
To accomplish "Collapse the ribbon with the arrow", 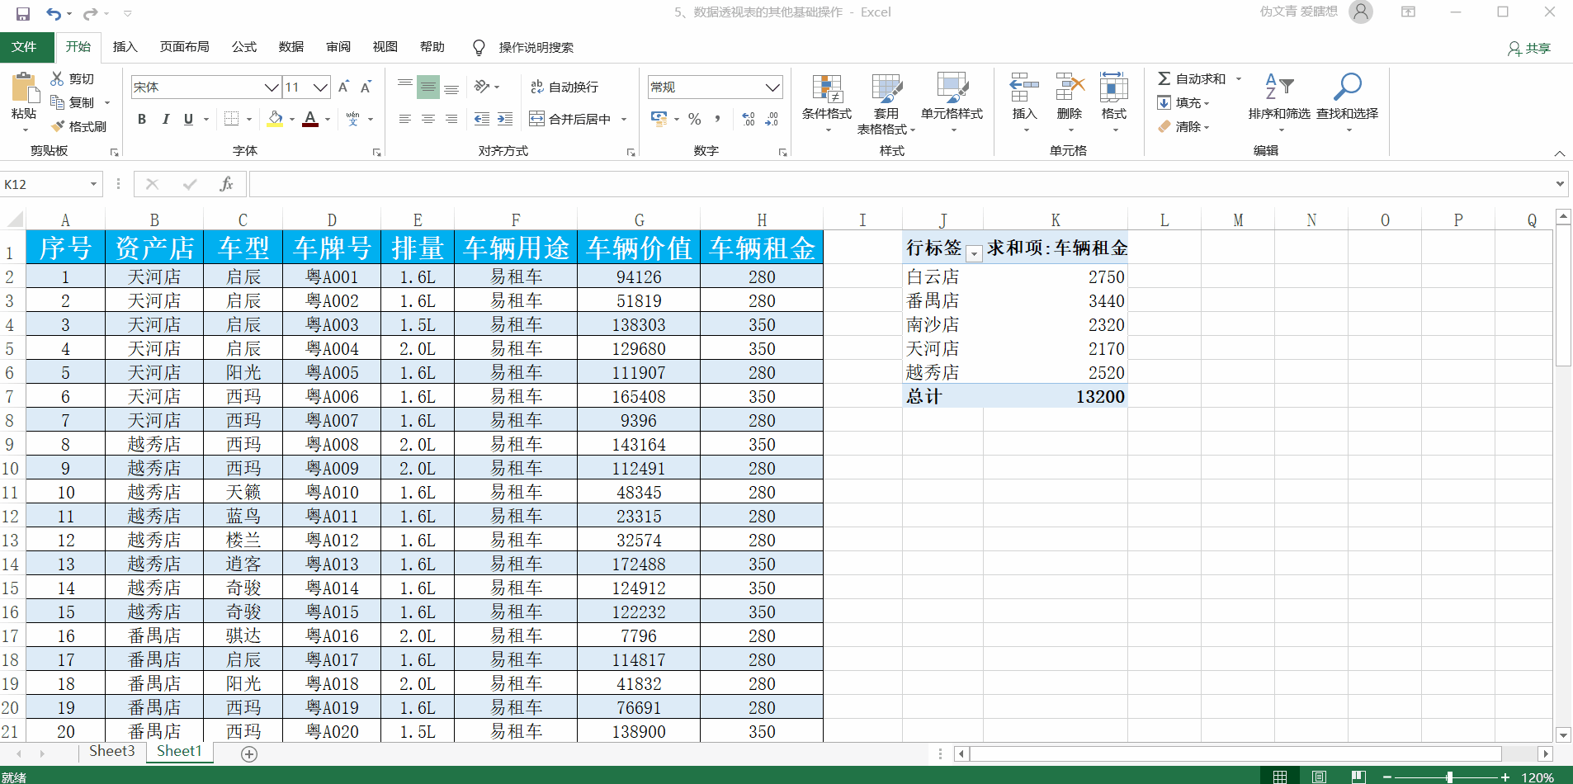I will [1560, 153].
